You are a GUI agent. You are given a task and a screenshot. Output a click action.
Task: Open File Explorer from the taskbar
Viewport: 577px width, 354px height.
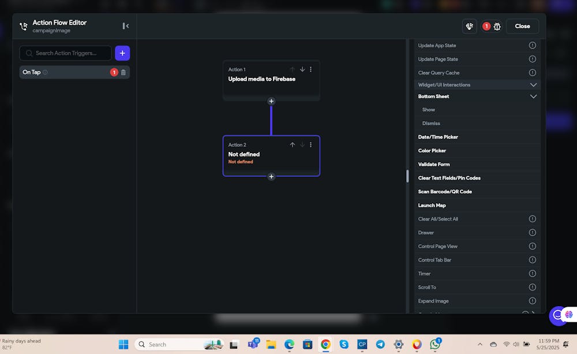(x=271, y=344)
